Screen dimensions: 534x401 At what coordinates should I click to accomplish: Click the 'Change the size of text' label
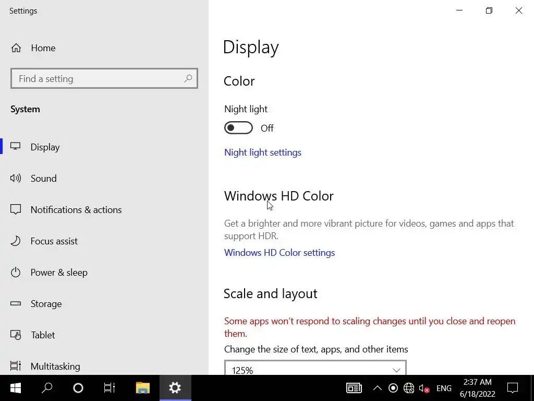click(x=315, y=349)
